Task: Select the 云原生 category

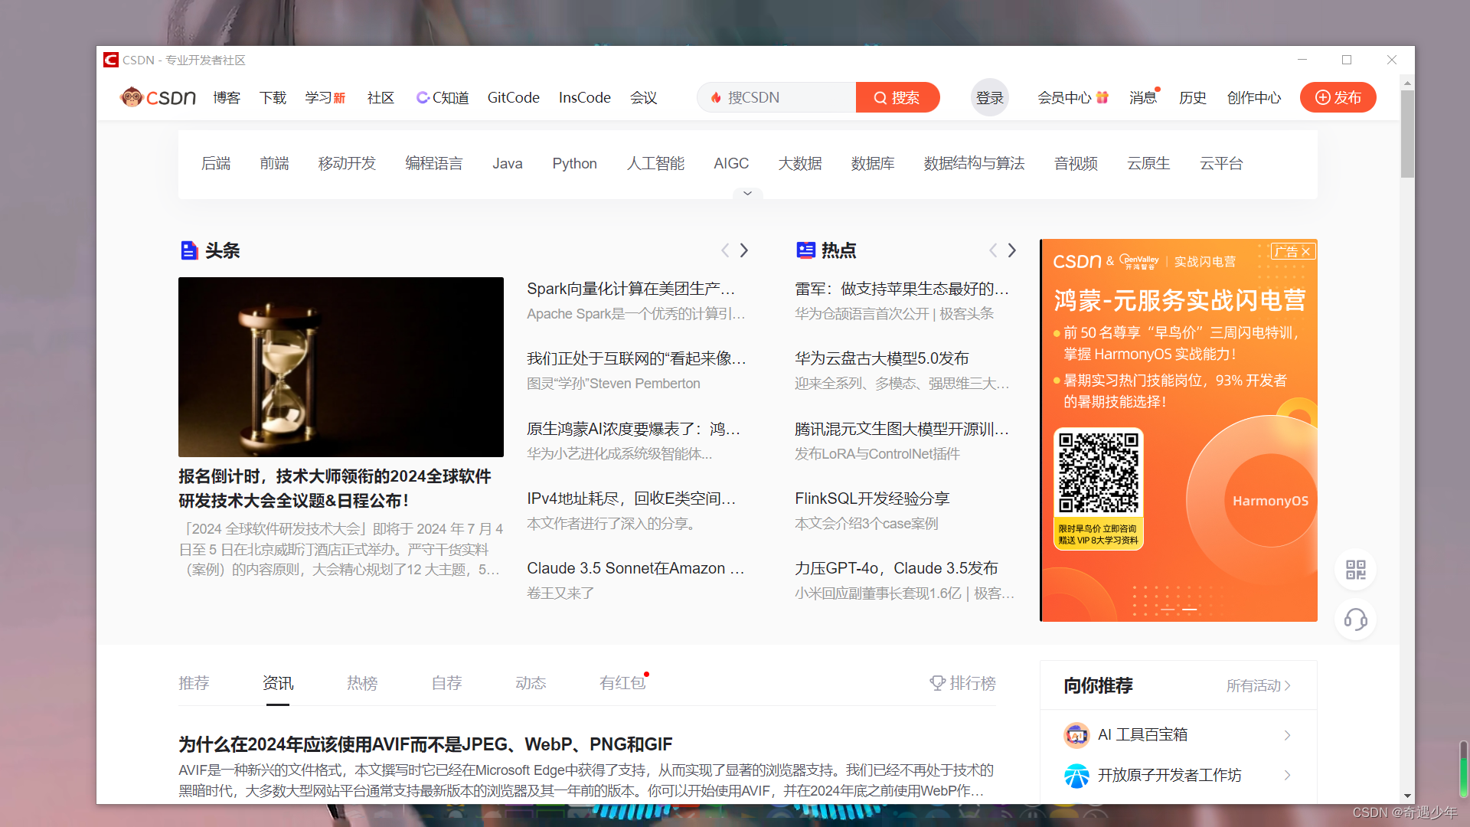Action: coord(1148,163)
